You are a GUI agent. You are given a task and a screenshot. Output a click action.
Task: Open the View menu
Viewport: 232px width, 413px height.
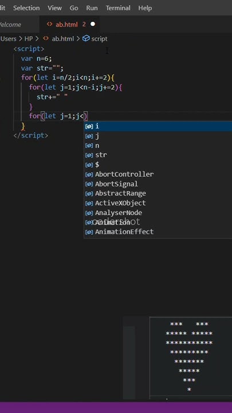point(55,8)
